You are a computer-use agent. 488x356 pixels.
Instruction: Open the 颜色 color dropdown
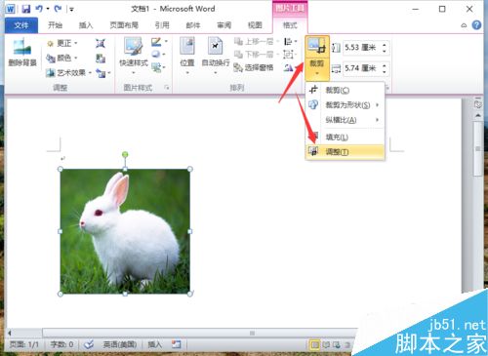[62, 59]
